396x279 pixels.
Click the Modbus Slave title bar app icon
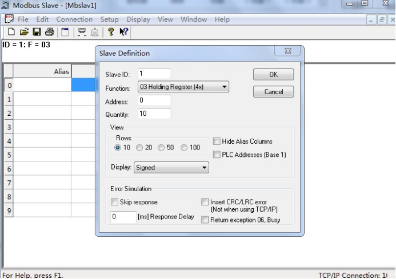(5, 5)
